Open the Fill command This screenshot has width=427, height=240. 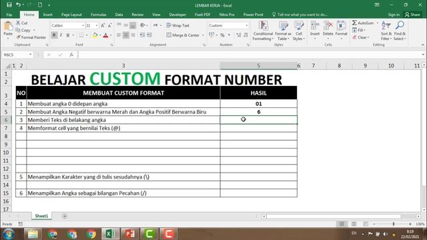pyautogui.click(x=358, y=30)
